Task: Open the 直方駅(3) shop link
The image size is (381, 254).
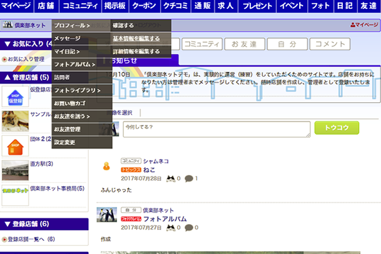Action: pos(41,164)
